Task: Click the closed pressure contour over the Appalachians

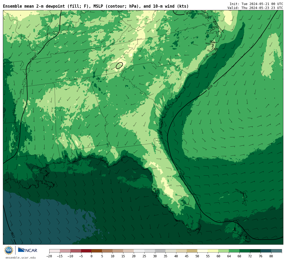Action: tap(119, 66)
